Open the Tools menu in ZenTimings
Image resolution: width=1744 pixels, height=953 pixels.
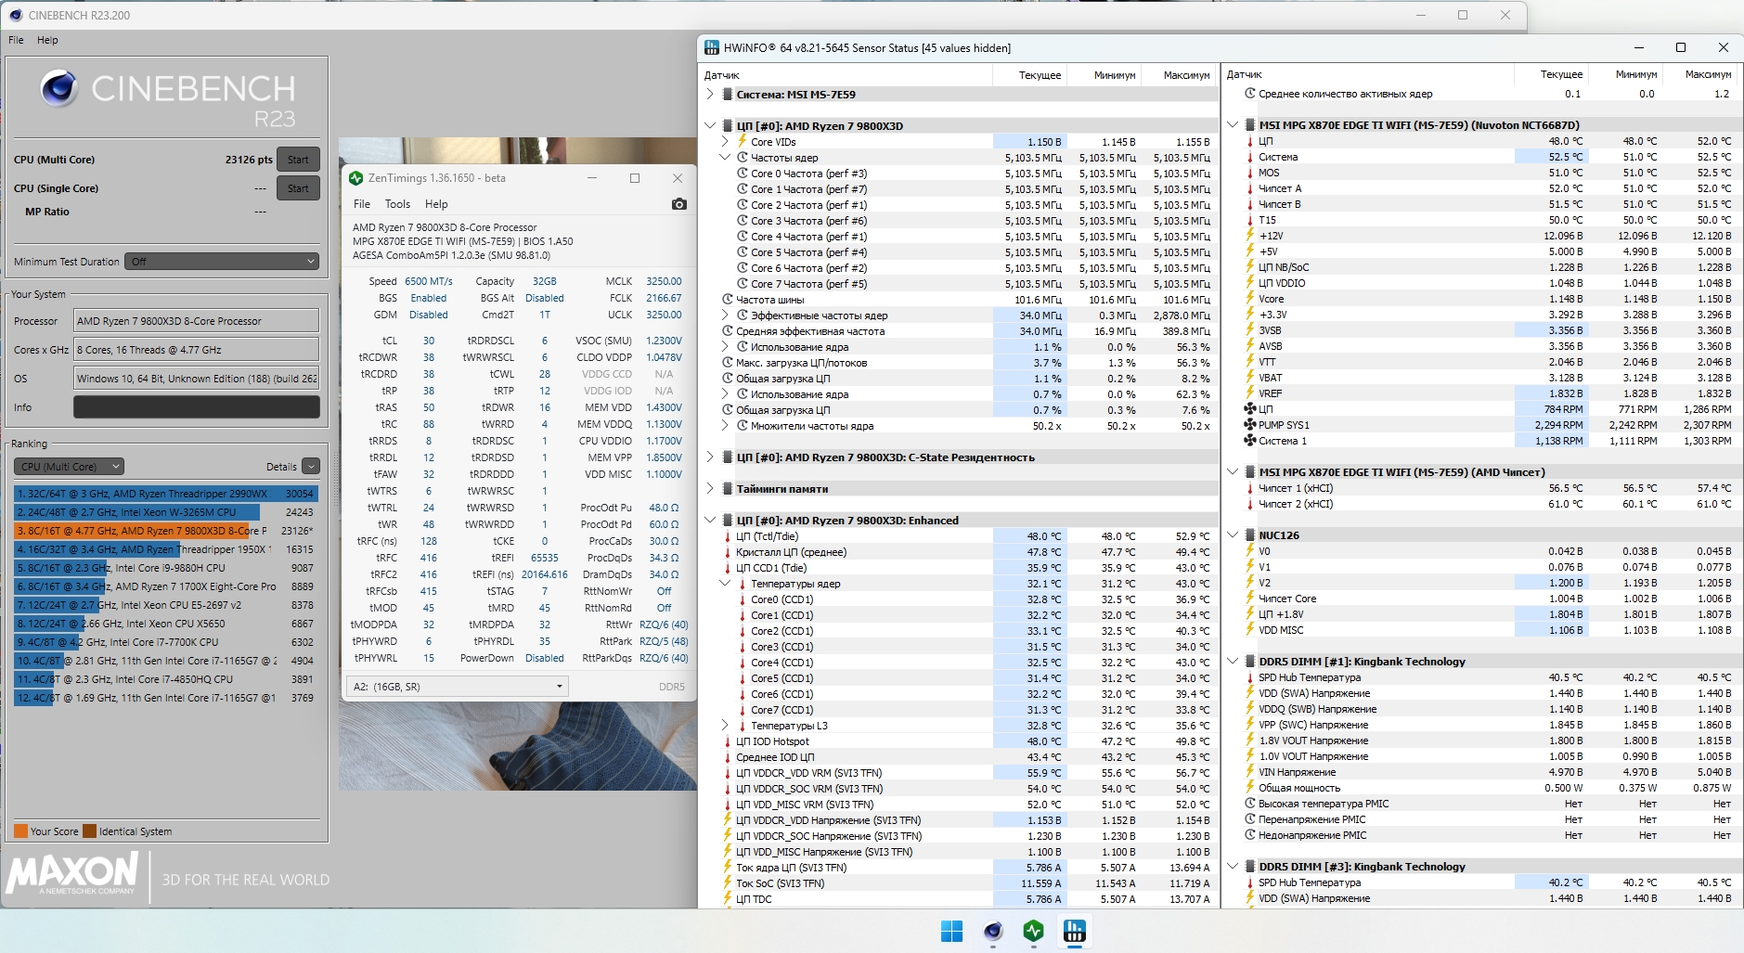pos(397,204)
